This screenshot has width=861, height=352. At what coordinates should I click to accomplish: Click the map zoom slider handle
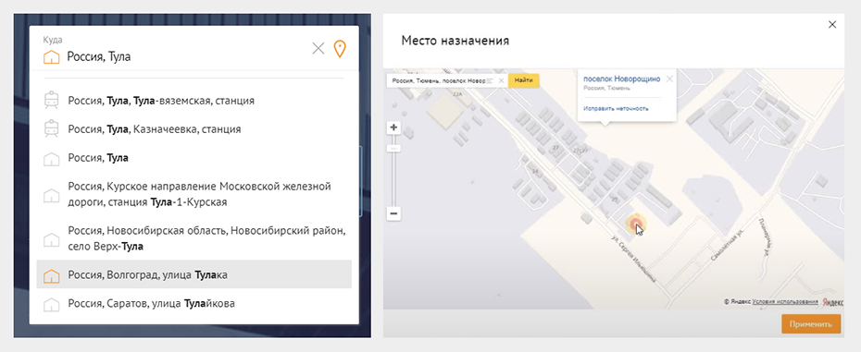(x=393, y=149)
